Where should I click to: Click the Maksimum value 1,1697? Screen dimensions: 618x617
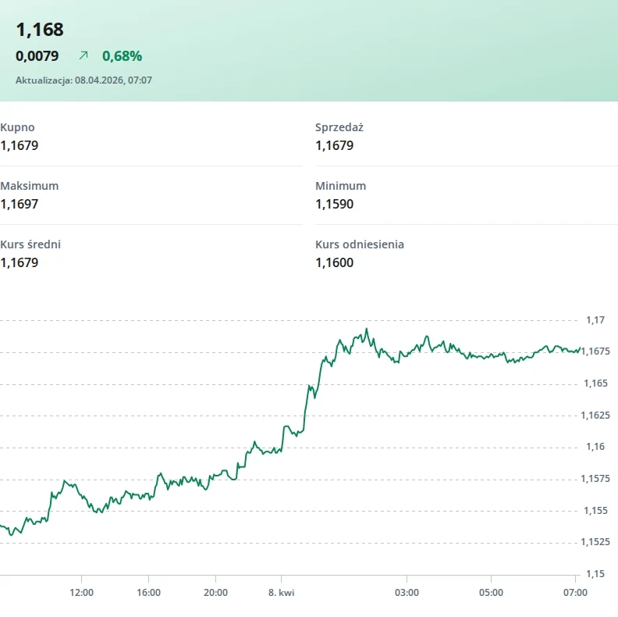[x=20, y=204]
